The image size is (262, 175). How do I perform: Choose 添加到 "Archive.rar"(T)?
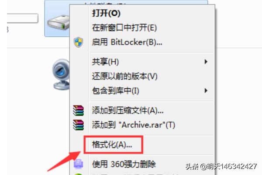coord(134,125)
